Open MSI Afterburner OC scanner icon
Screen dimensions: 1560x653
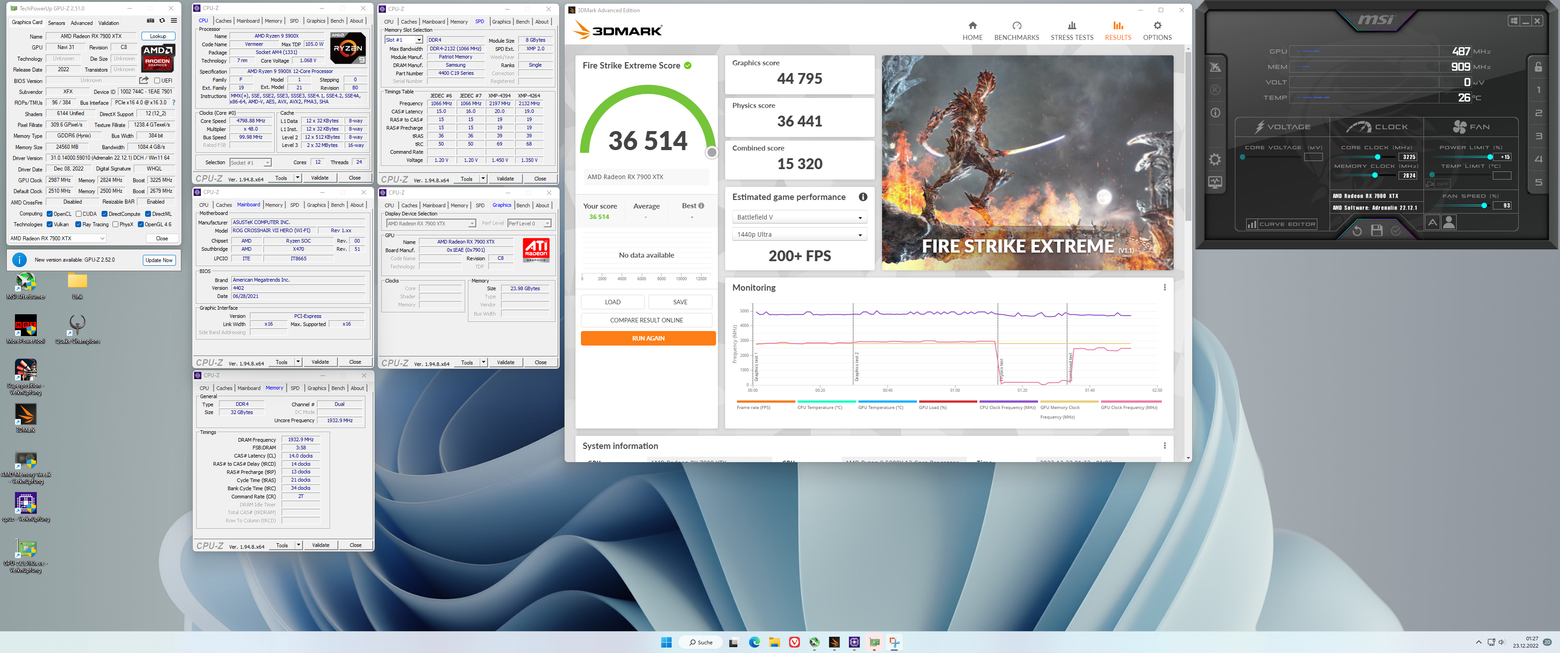click(1215, 67)
